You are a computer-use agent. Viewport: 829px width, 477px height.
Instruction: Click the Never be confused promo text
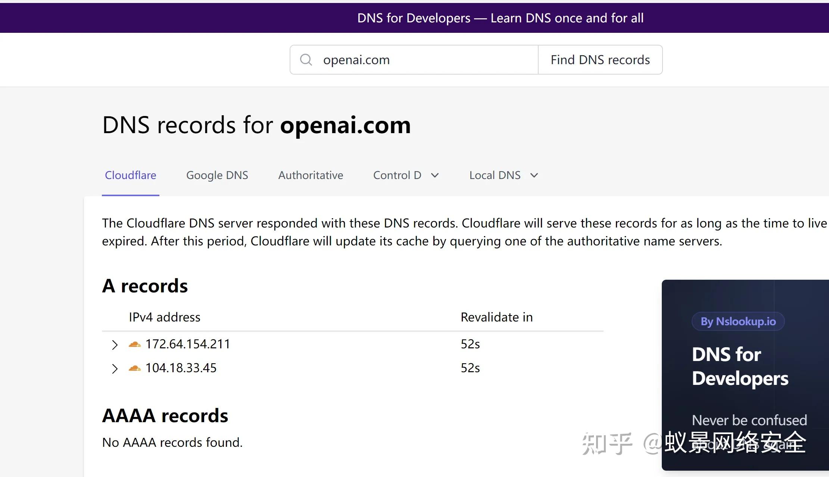(749, 420)
